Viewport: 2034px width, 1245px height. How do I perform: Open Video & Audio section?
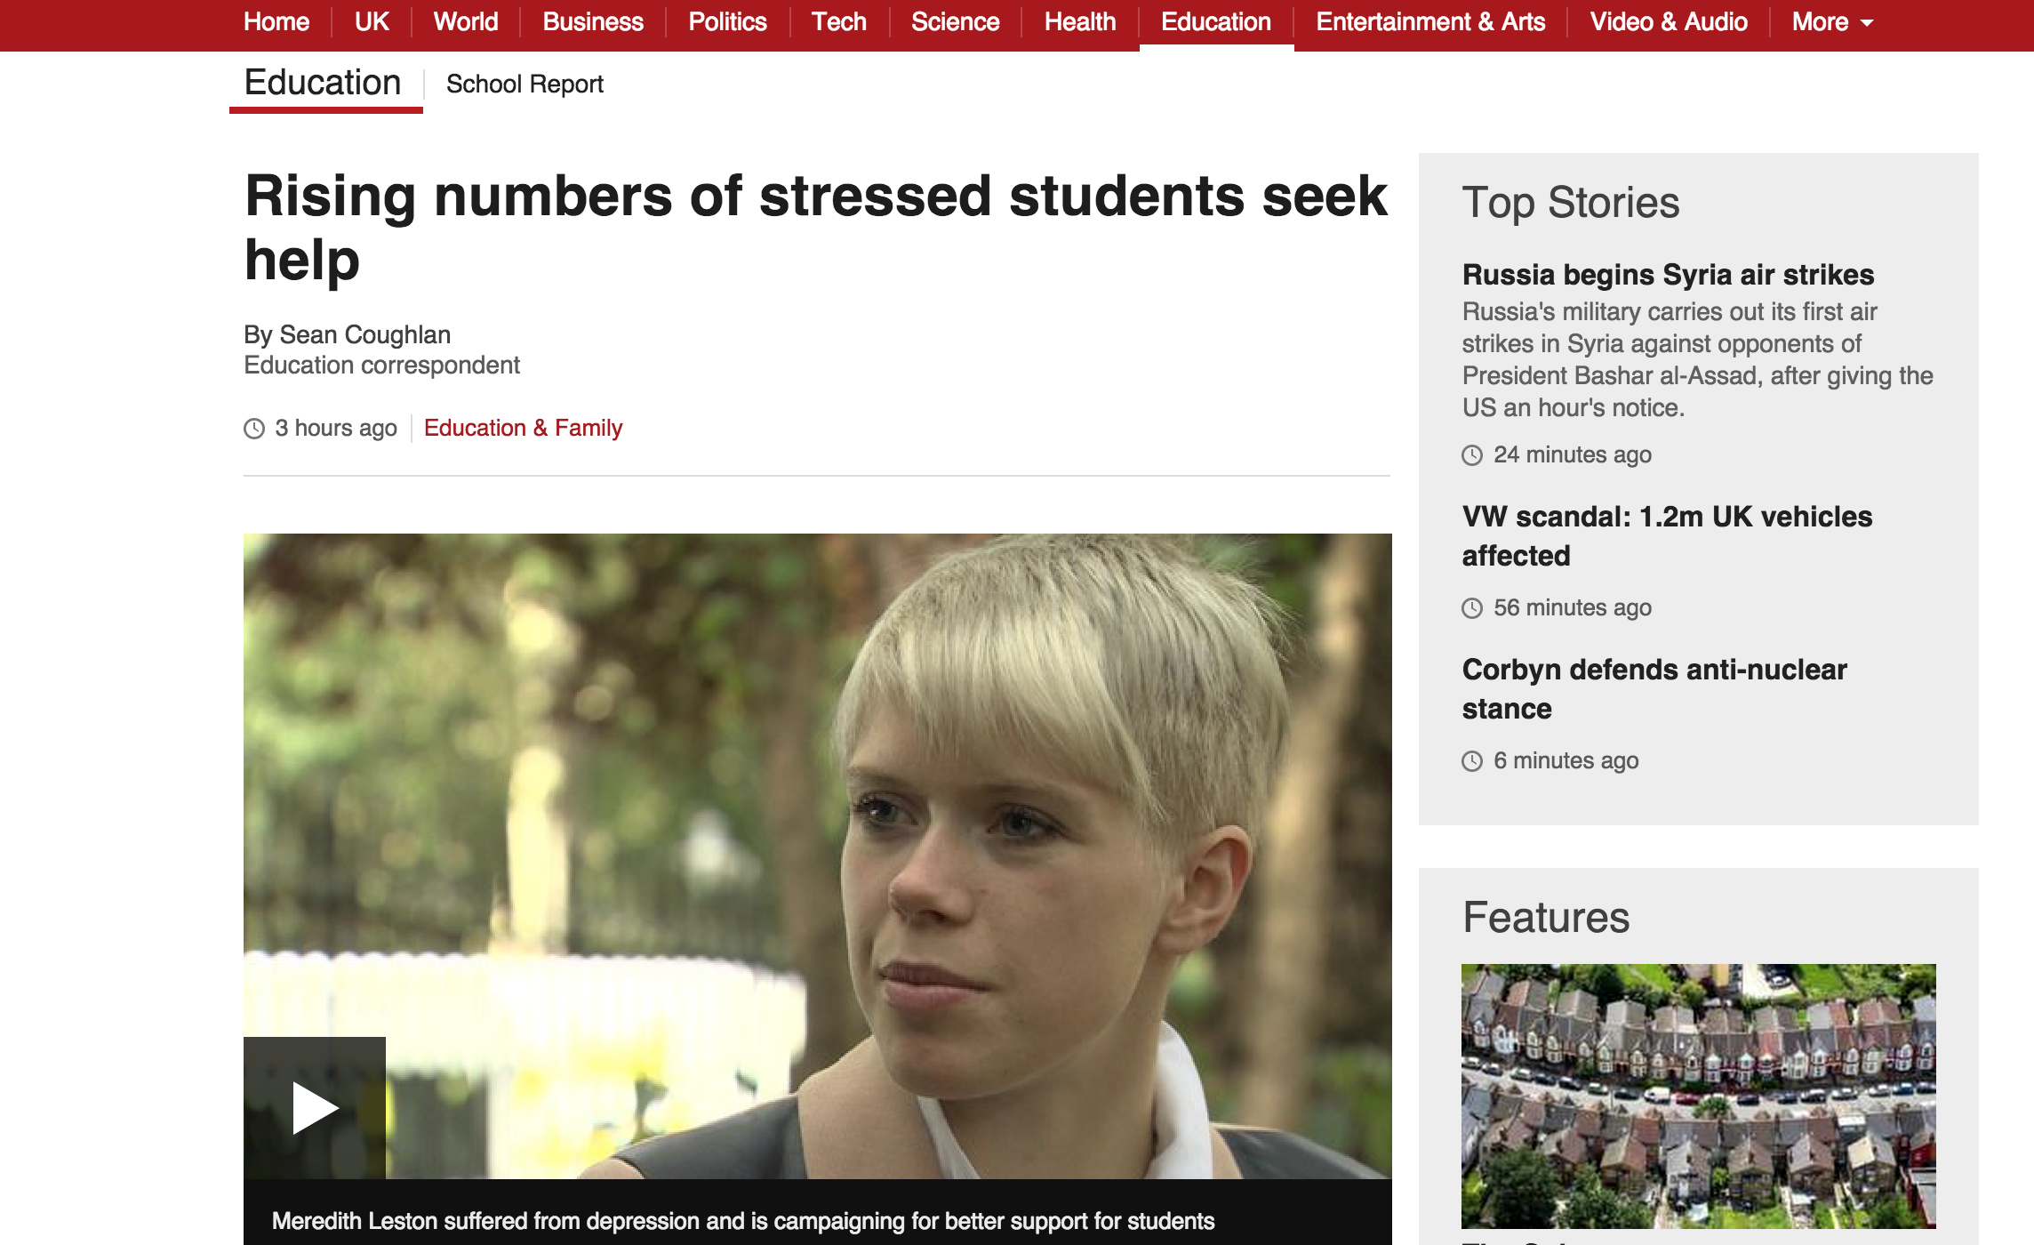[1669, 22]
